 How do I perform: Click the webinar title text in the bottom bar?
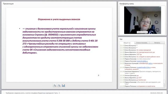tap(33, 93)
